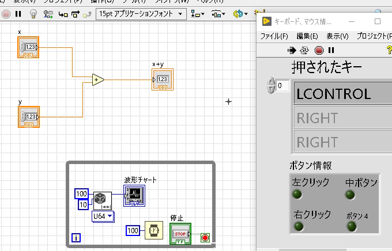The height and width of the screenshot is (251, 392).
Task: Decrement the array index display
Action: [x=272, y=89]
